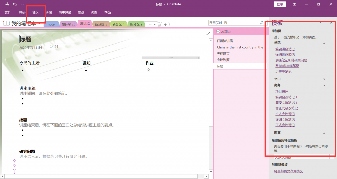The width and height of the screenshot is (337, 179).
Task: Select the note section tab
Action: click(x=51, y=24)
